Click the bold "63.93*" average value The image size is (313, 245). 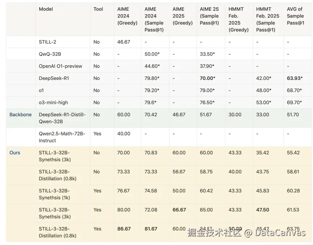295,78
